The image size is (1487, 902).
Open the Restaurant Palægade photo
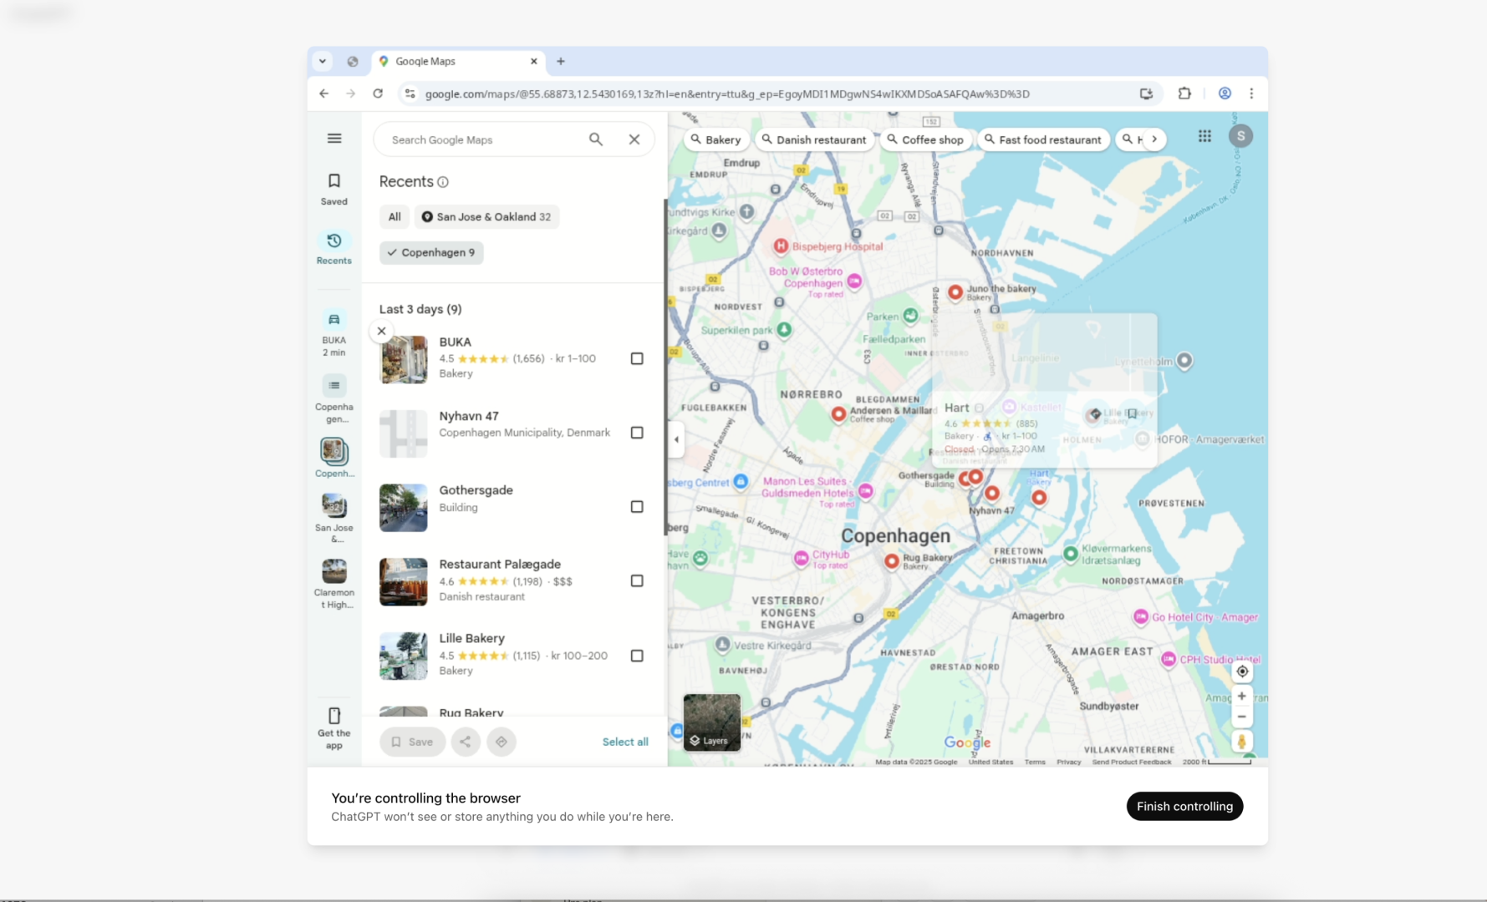tap(404, 582)
